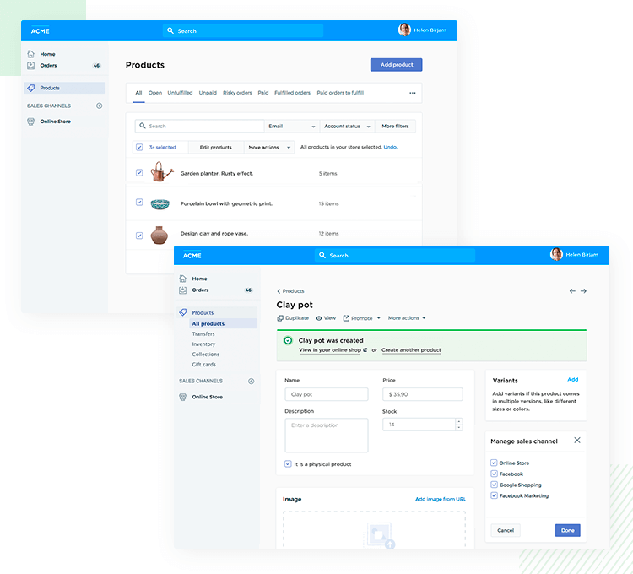Click Cancel in Manage sales channel
Screen dimensions: 633x574
pyautogui.click(x=506, y=530)
